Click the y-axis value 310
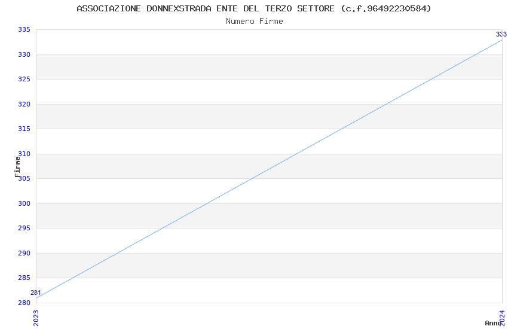The width and height of the screenshot is (508, 329). (x=25, y=154)
